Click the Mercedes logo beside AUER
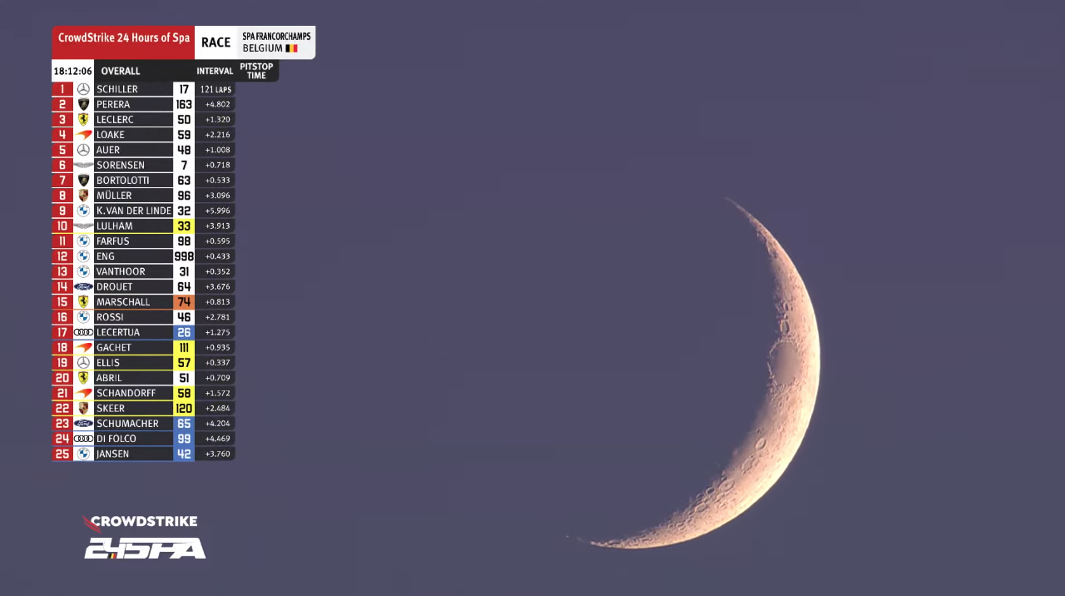This screenshot has width=1065, height=596. click(83, 150)
